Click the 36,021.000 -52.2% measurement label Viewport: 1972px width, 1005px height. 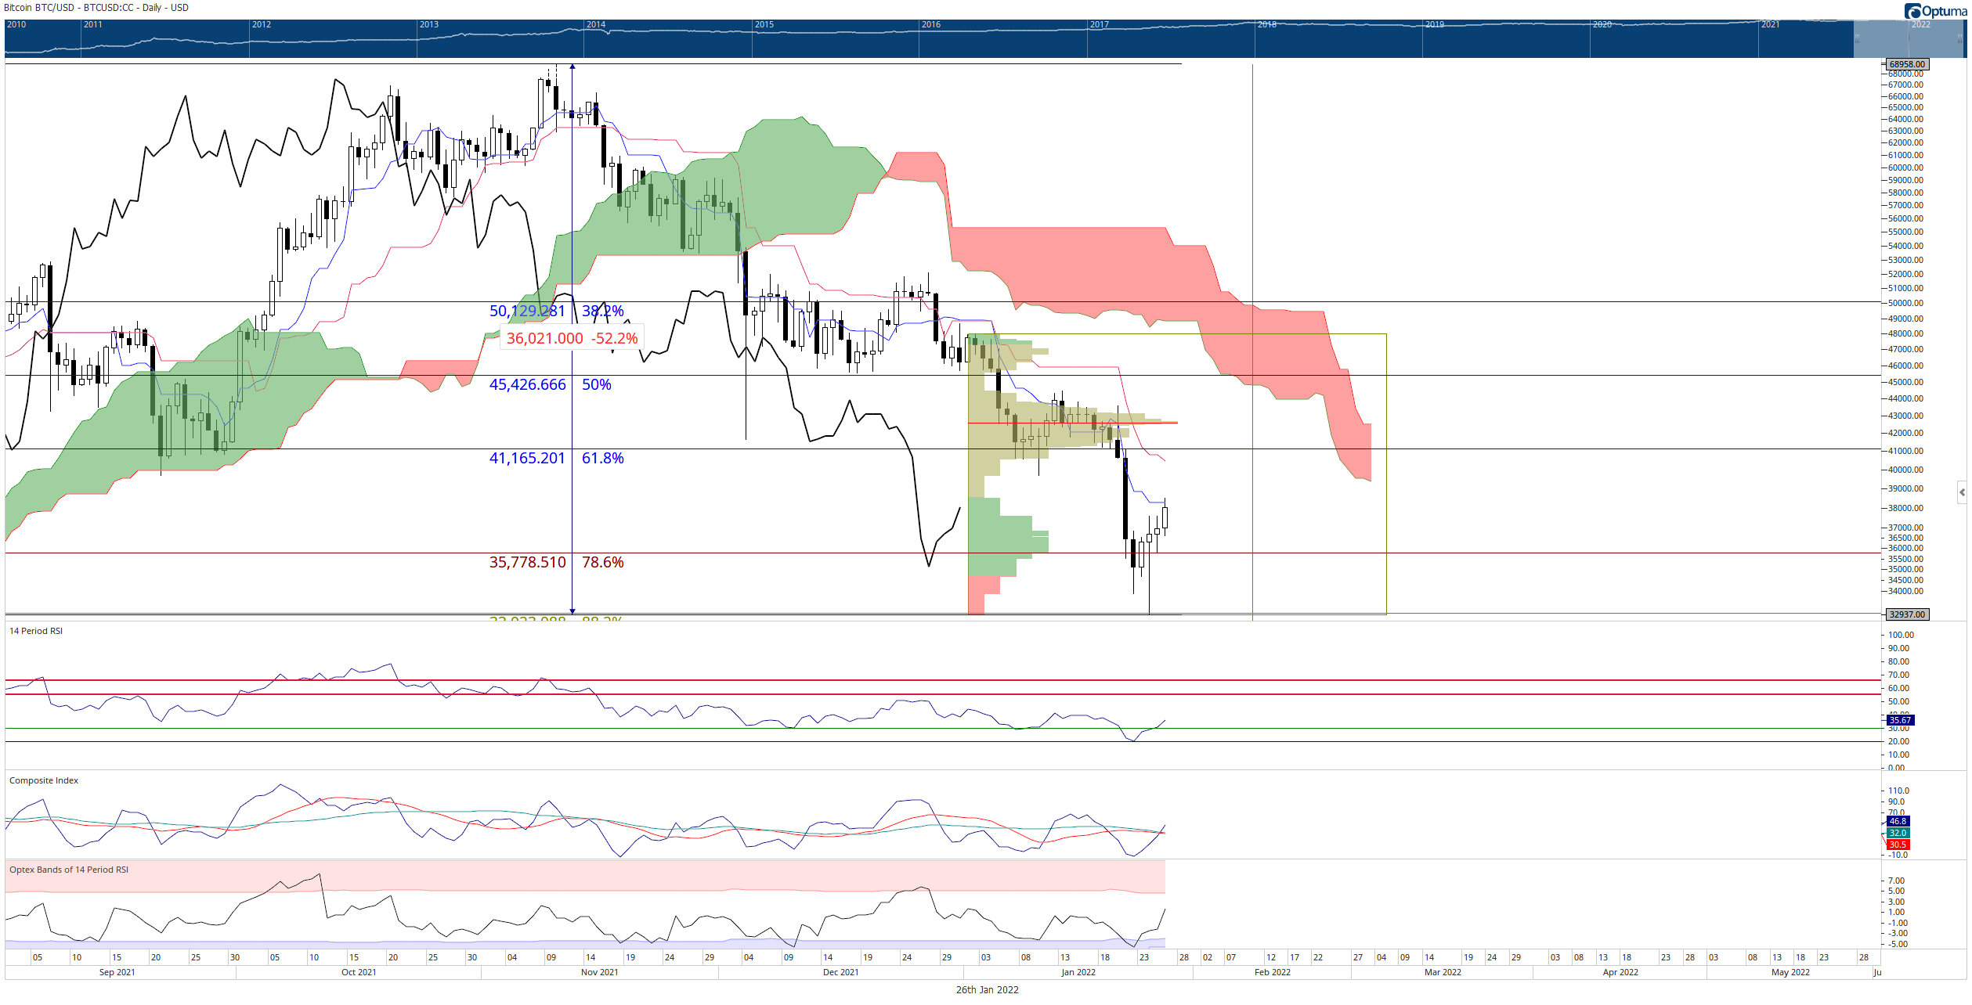tap(572, 338)
